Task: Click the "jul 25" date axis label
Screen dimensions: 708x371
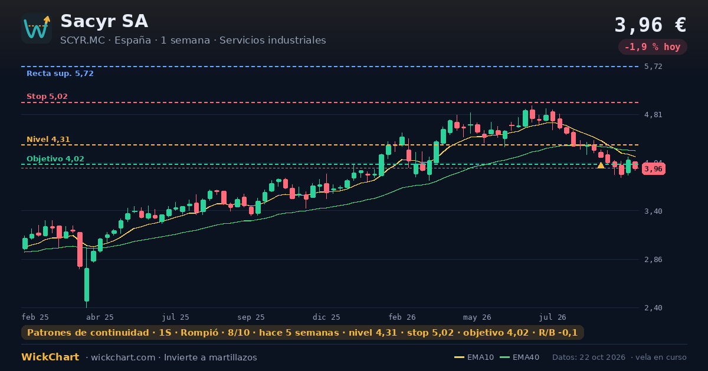Action: pyautogui.click(x=176, y=317)
